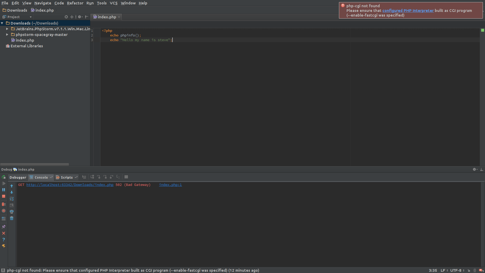Click the 3:35 cursor position indicator

[433, 270]
